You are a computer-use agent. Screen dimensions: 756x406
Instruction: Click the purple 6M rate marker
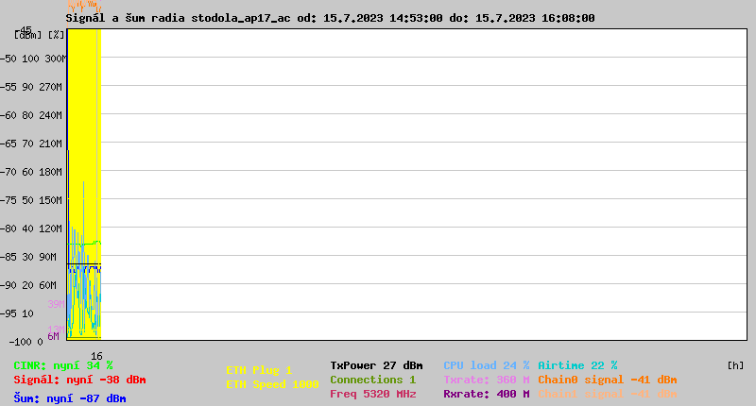(53, 336)
